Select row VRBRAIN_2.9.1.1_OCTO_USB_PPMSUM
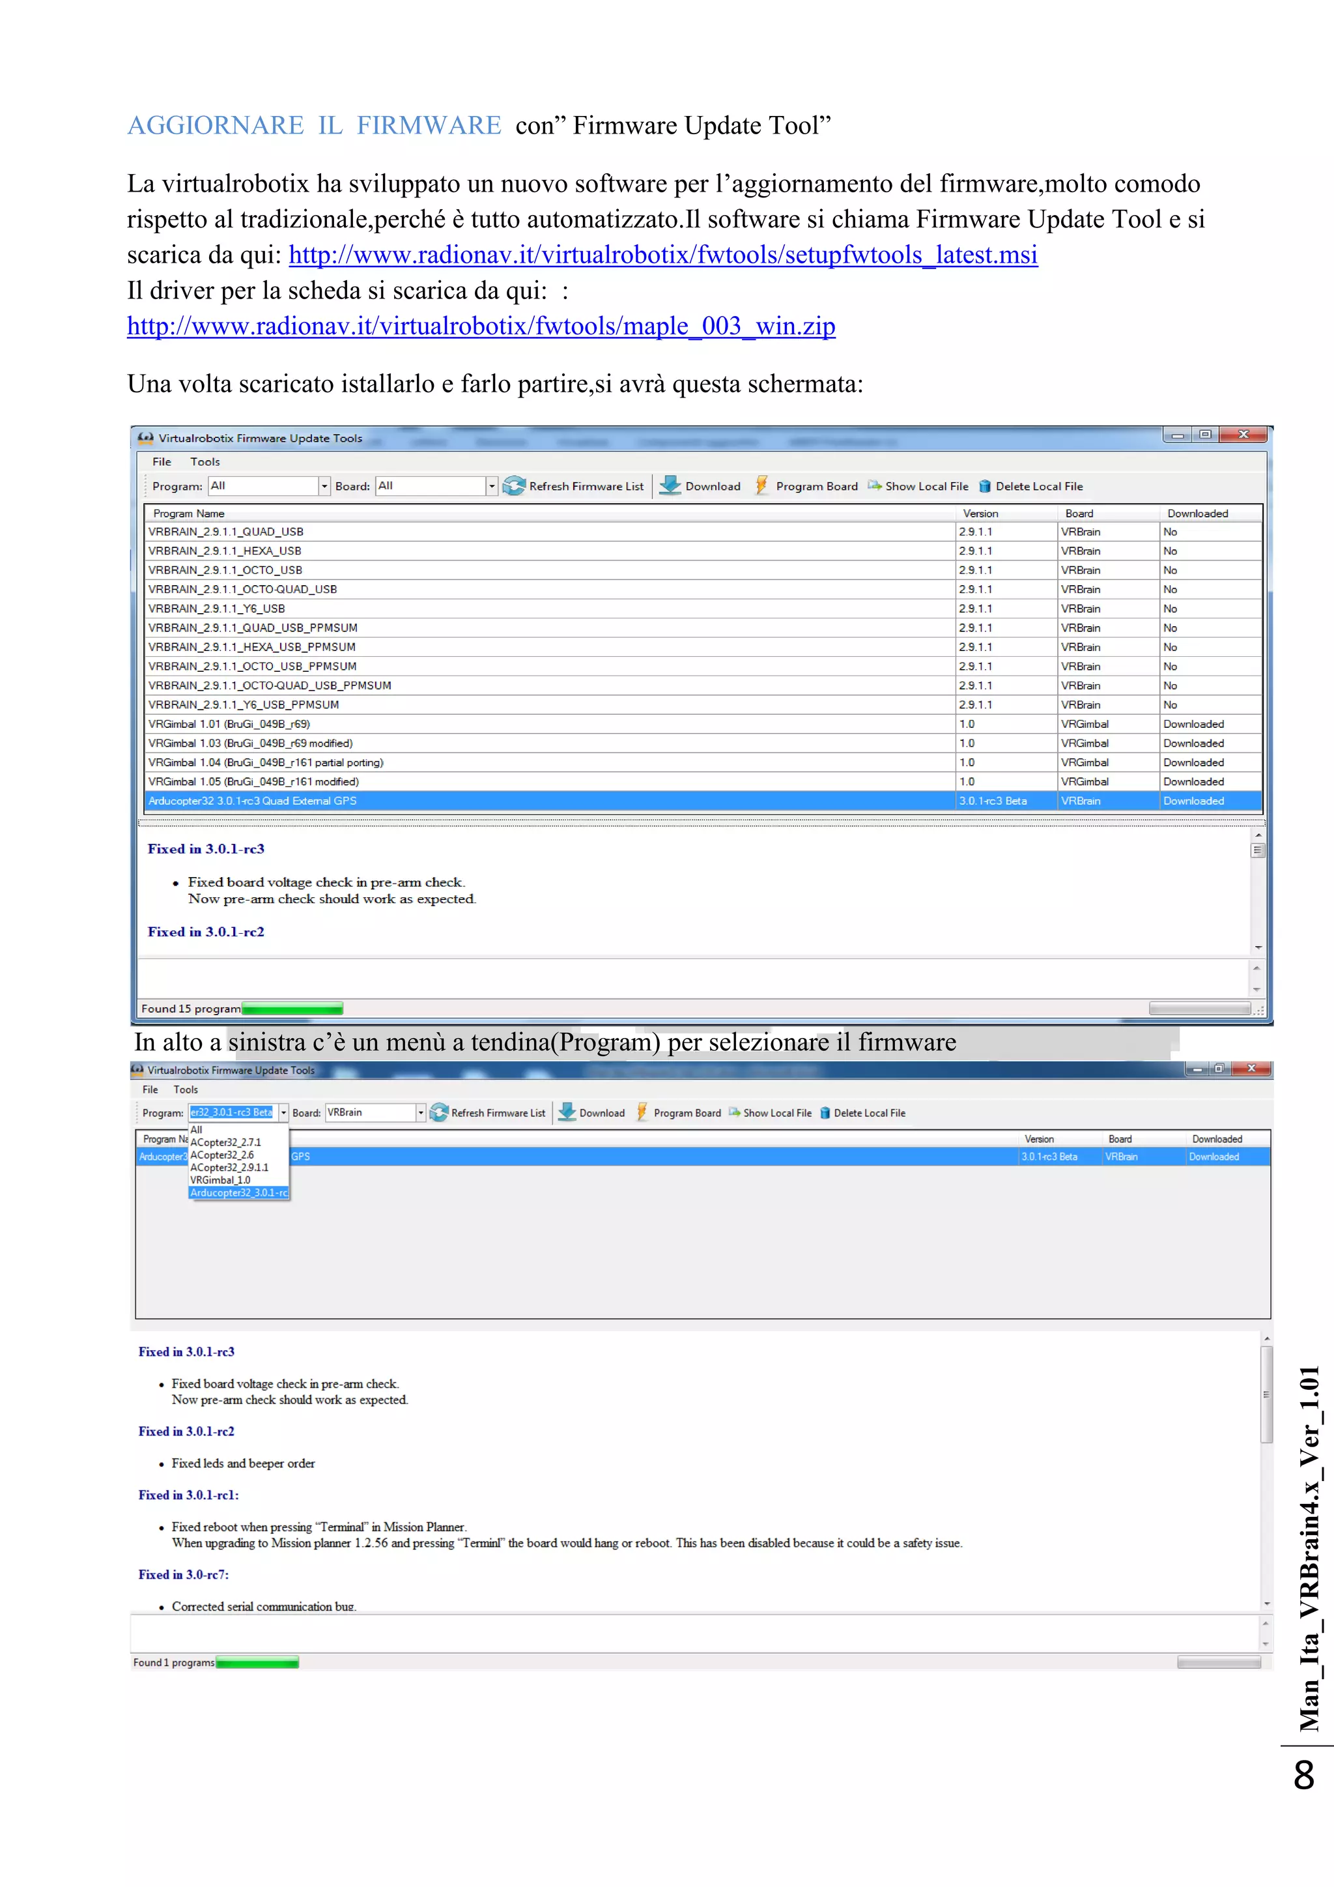Viewport: 1334px width, 1887px height. tap(703, 667)
